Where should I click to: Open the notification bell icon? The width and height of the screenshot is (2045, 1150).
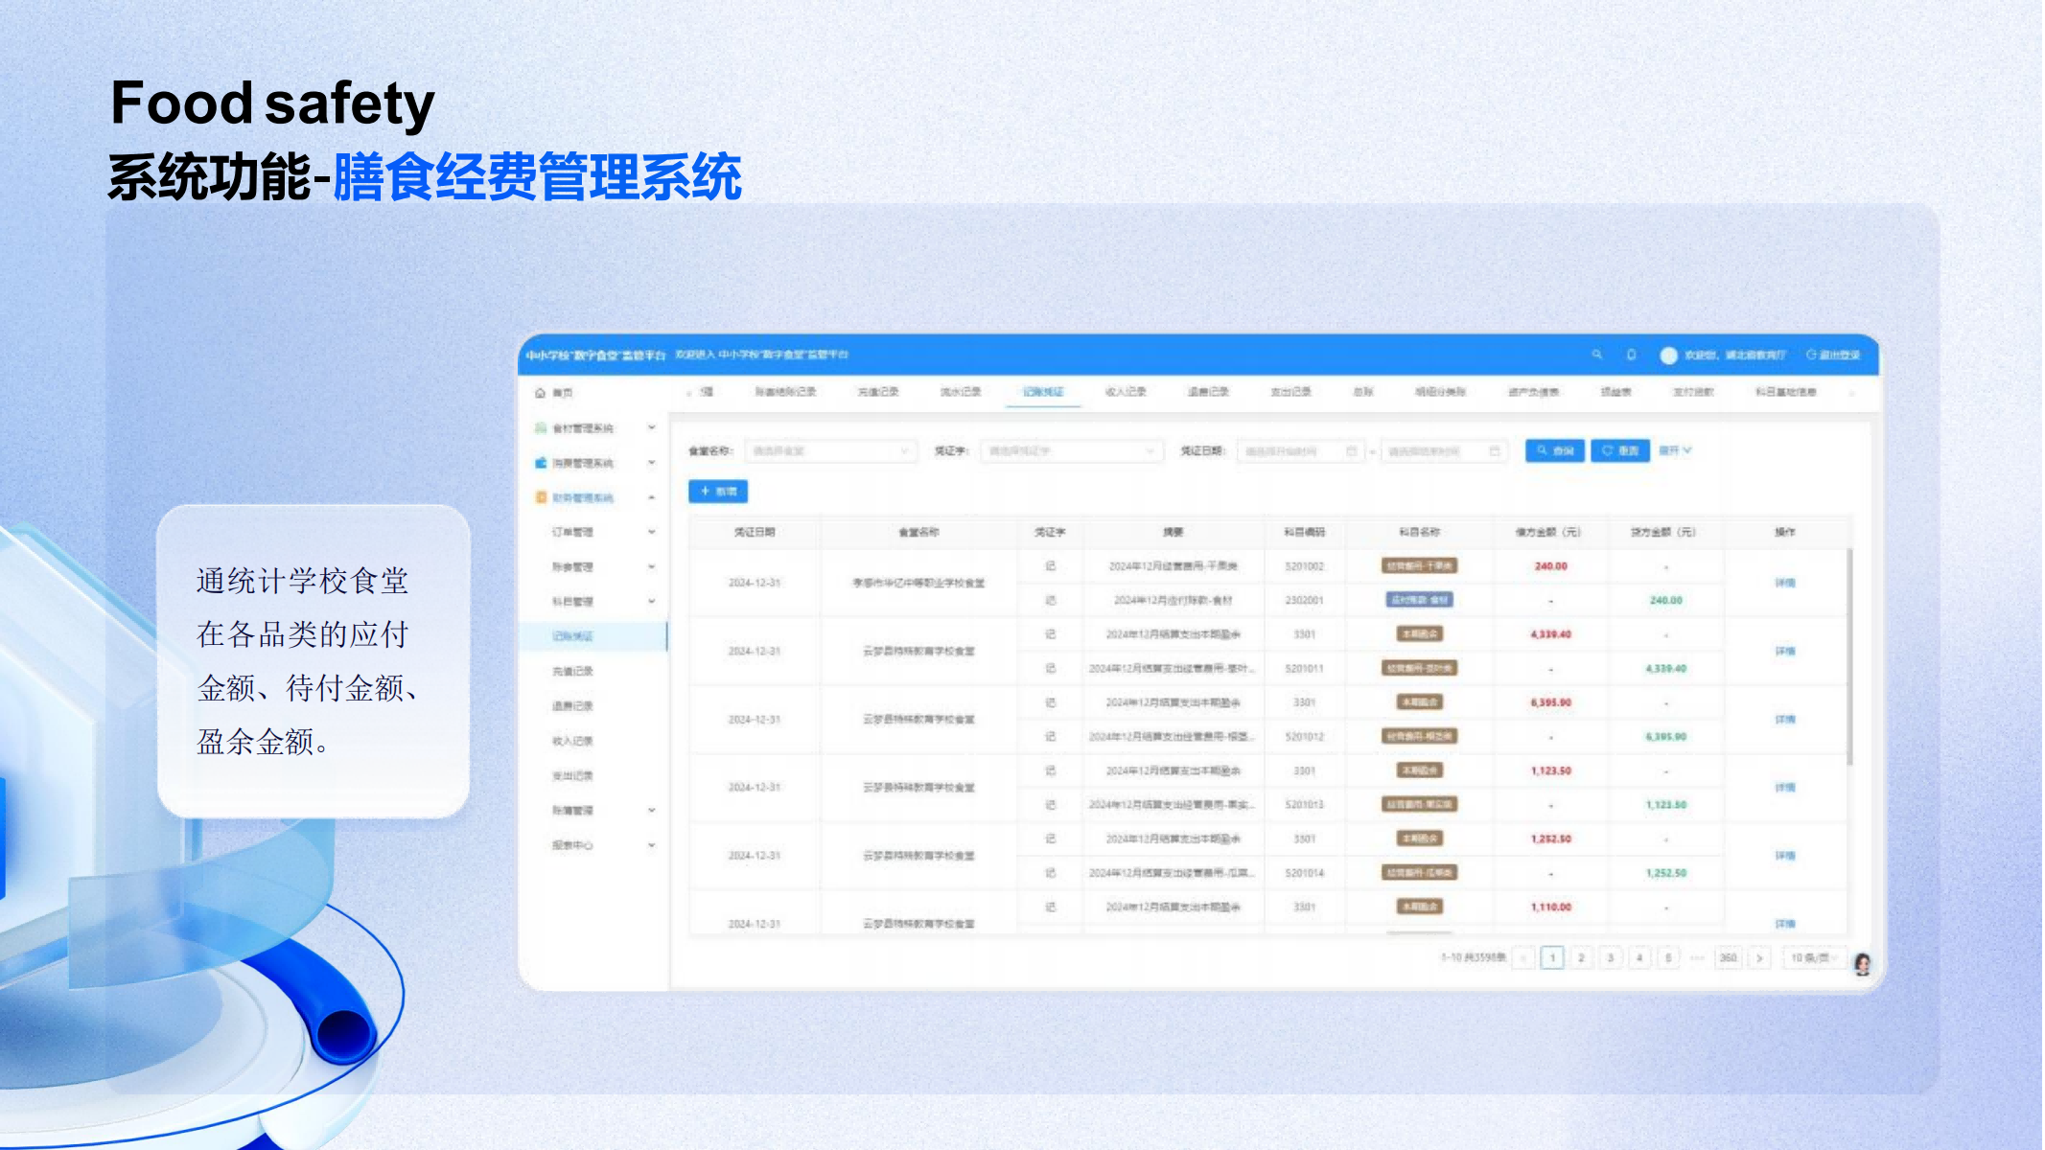pyautogui.click(x=1631, y=355)
